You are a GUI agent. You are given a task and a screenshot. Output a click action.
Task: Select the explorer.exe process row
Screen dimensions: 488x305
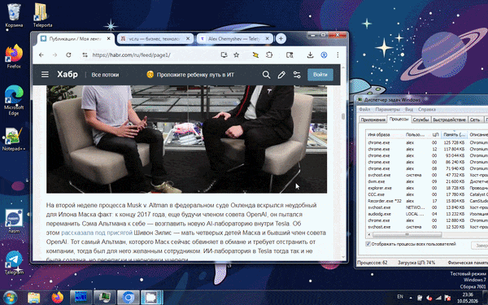pos(427,188)
